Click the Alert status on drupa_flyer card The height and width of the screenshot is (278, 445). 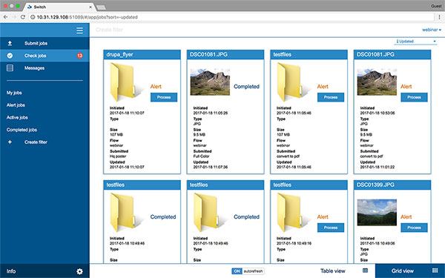coord(156,87)
